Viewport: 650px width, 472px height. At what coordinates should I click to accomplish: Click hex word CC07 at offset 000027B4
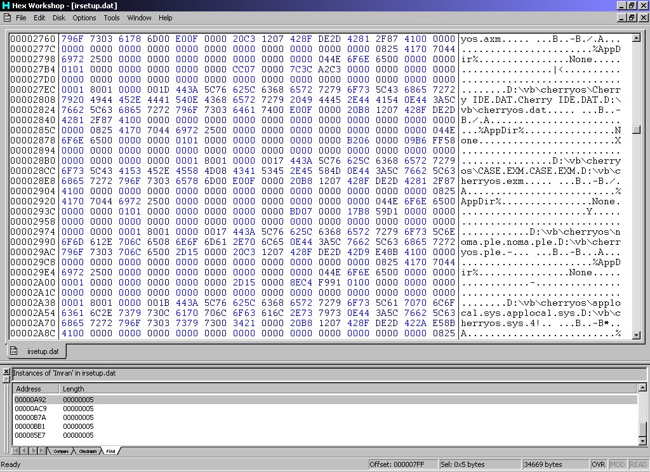244,69
